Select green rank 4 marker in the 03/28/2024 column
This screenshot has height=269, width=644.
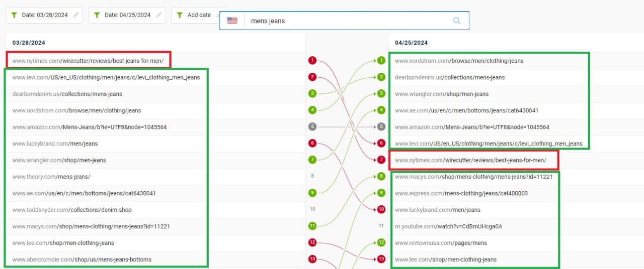pyautogui.click(x=312, y=110)
